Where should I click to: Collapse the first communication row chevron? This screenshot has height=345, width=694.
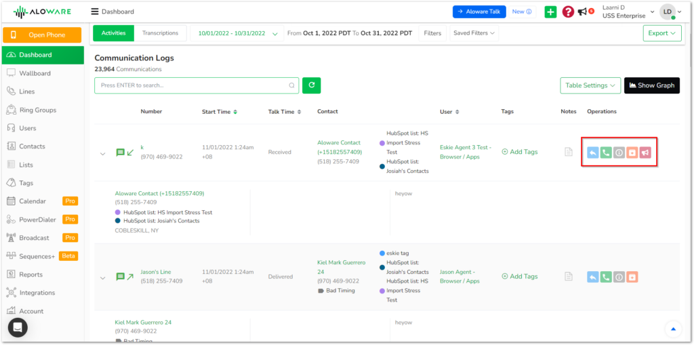pos(103,154)
